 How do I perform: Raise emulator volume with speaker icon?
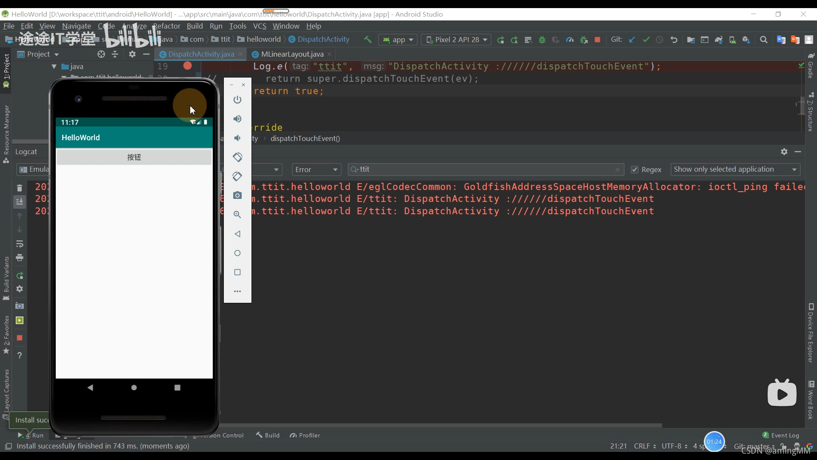(237, 119)
